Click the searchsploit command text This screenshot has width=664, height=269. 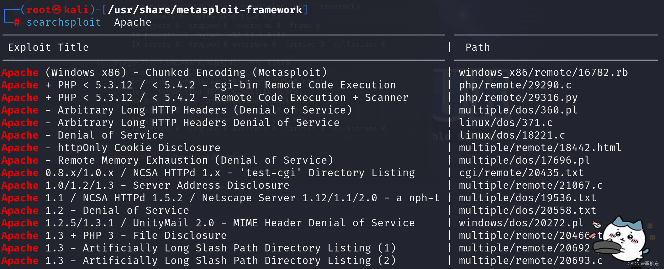pyautogui.click(x=64, y=22)
